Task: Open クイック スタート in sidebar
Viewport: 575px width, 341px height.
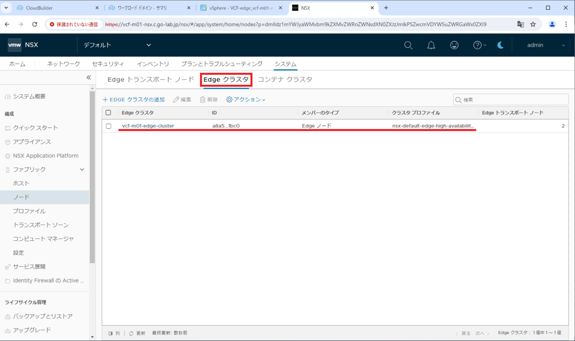Action: coord(35,128)
